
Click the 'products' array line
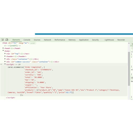64,91
